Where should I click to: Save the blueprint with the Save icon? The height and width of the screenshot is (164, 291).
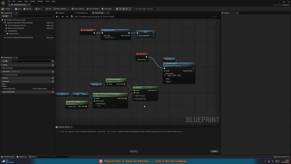18,9
